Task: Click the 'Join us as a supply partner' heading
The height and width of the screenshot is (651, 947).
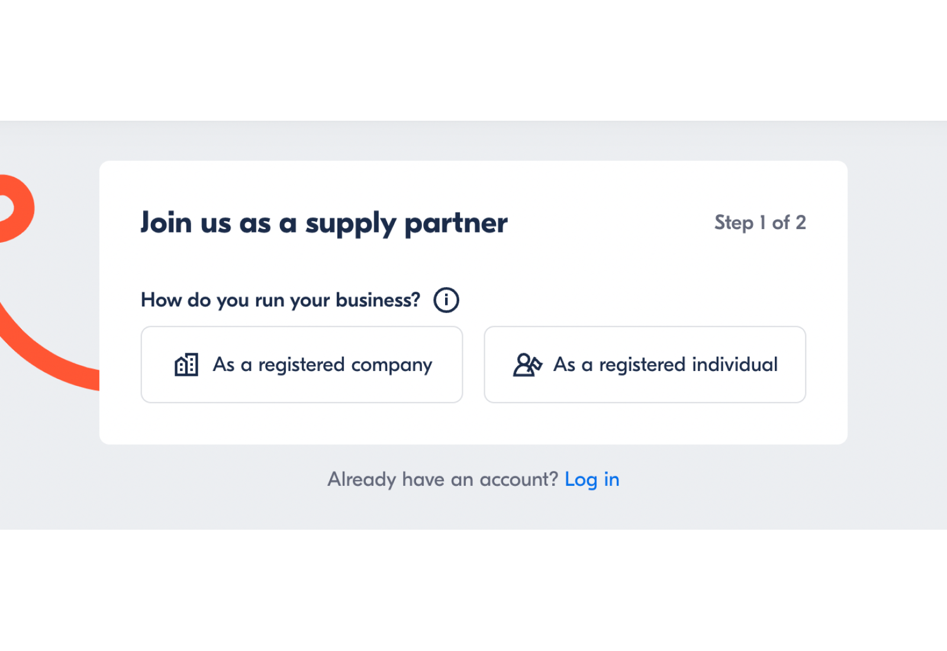Action: click(324, 223)
